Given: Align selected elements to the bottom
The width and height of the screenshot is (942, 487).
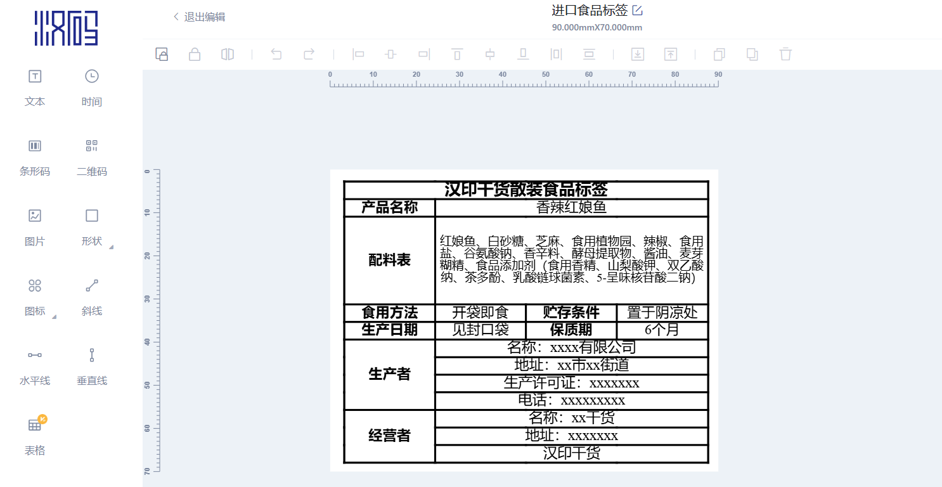Looking at the screenshot, I should pos(523,54).
